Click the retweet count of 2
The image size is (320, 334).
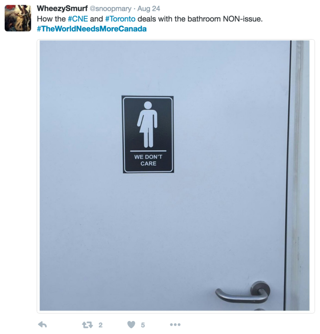coord(100,325)
